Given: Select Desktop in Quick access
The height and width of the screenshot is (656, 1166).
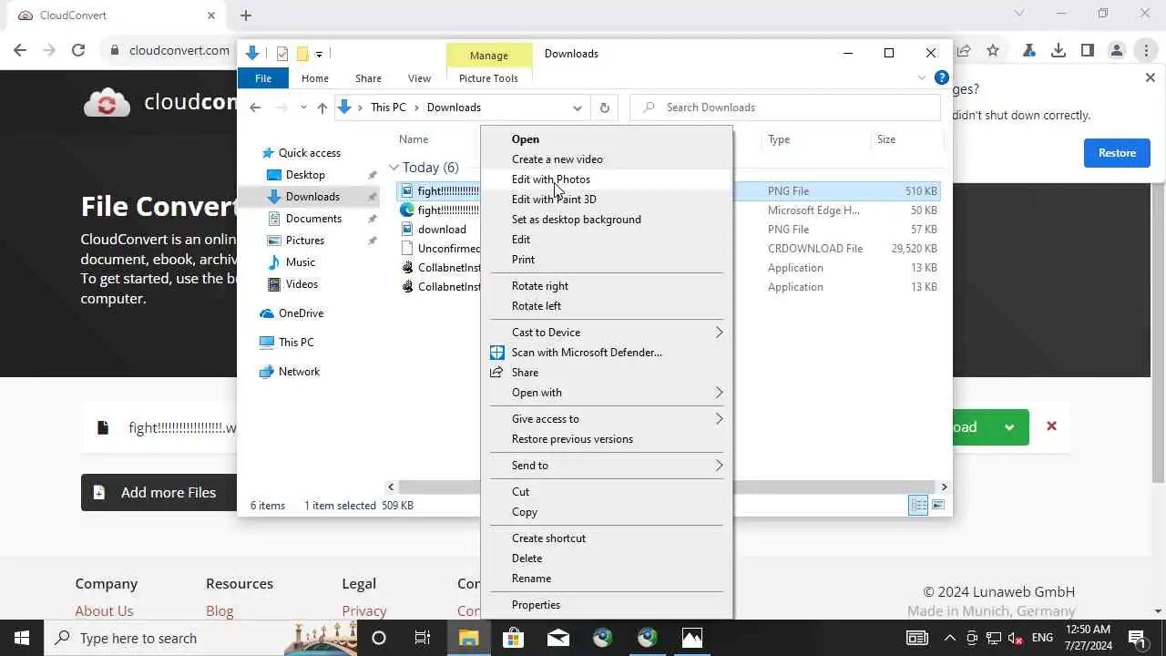Looking at the screenshot, I should click(x=305, y=175).
